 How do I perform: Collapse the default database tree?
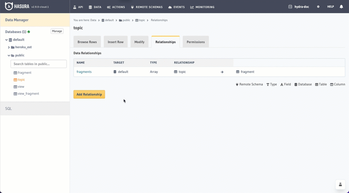coord(6,40)
